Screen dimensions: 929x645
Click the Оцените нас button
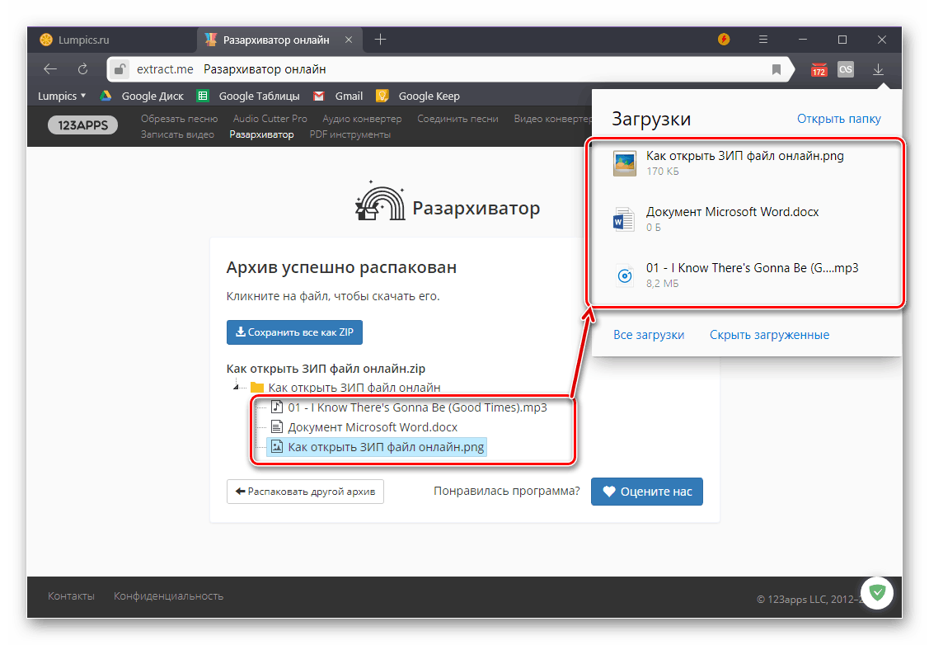tap(647, 492)
